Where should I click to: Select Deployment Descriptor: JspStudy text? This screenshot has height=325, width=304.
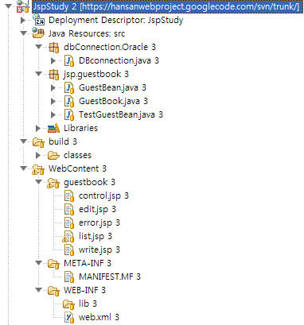115,20
